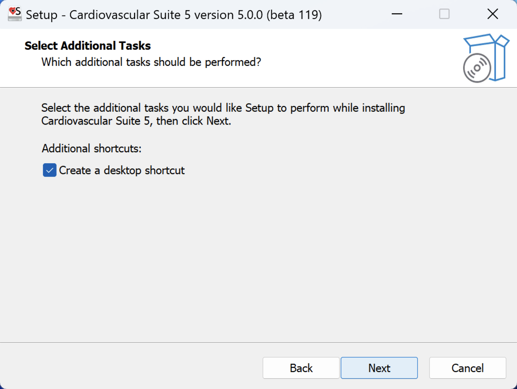
Task: Click the gray disc graphic in header
Action: [x=477, y=68]
